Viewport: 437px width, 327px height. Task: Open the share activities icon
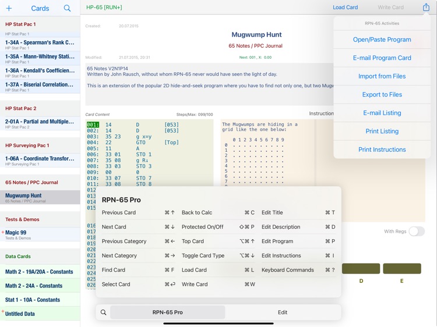click(x=426, y=7)
